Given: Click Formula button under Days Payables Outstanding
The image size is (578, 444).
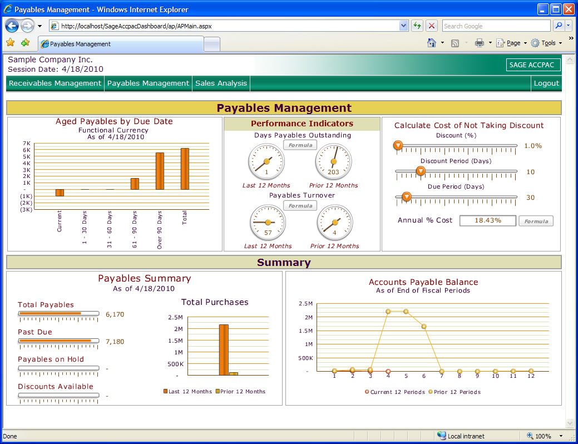Looking at the screenshot, I should click(x=300, y=145).
